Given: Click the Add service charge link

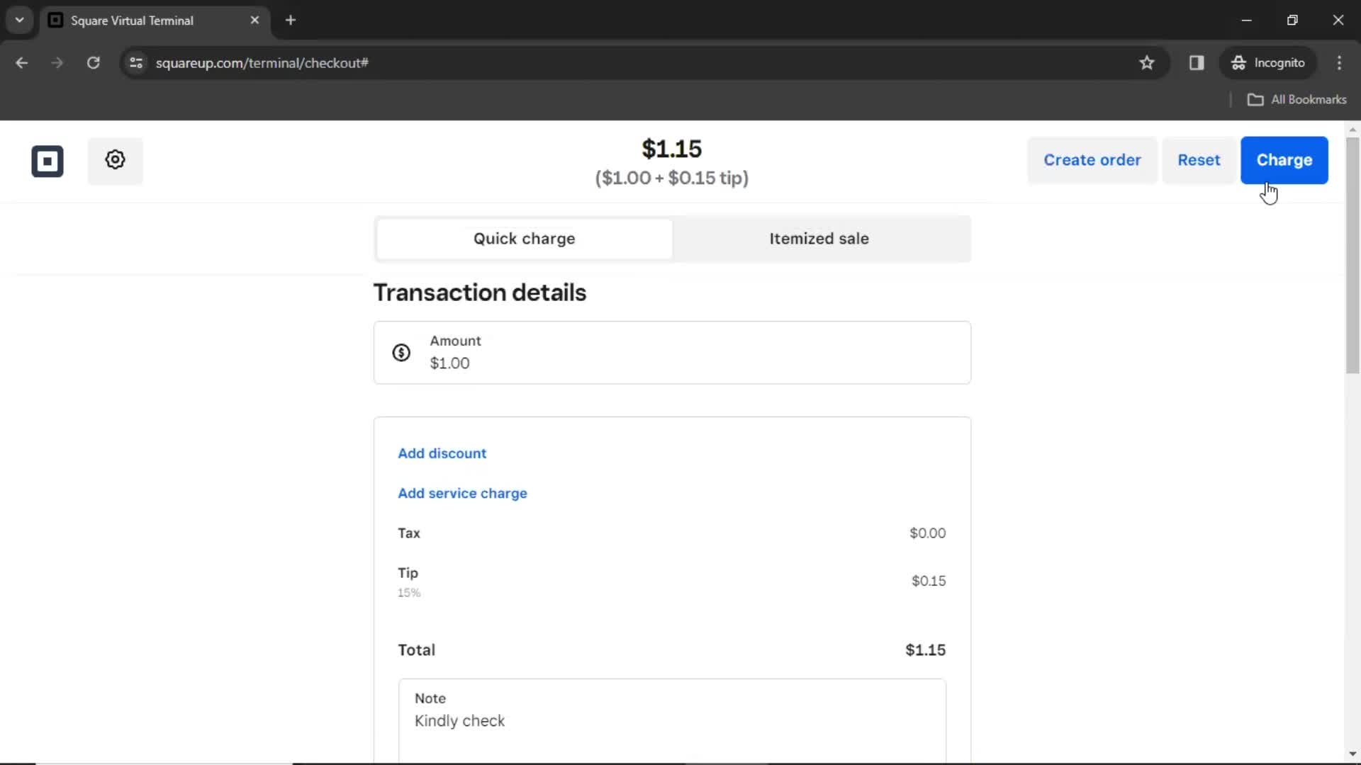Looking at the screenshot, I should click(x=463, y=493).
